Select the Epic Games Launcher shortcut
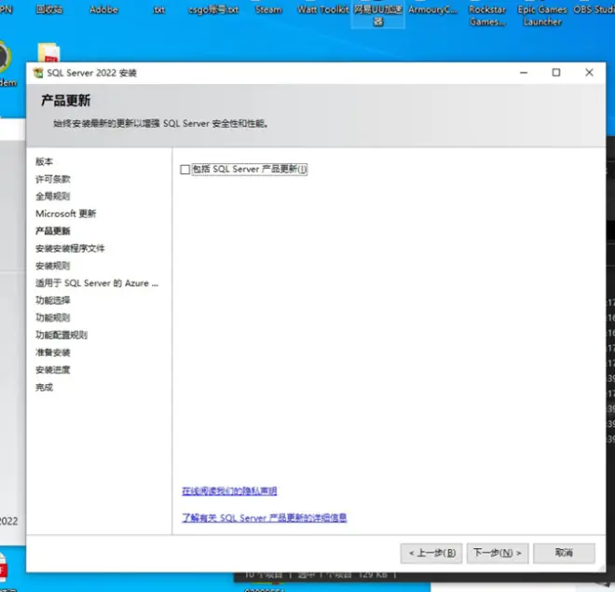This screenshot has width=615, height=592. point(541,15)
